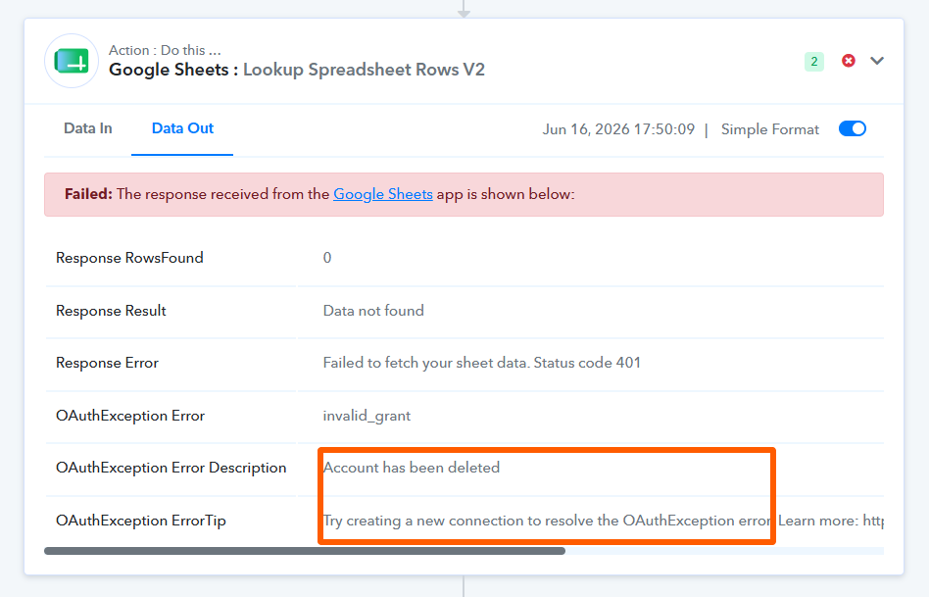Image resolution: width=929 pixels, height=597 pixels.
Task: Click the Account has been deleted description
Action: 412,468
